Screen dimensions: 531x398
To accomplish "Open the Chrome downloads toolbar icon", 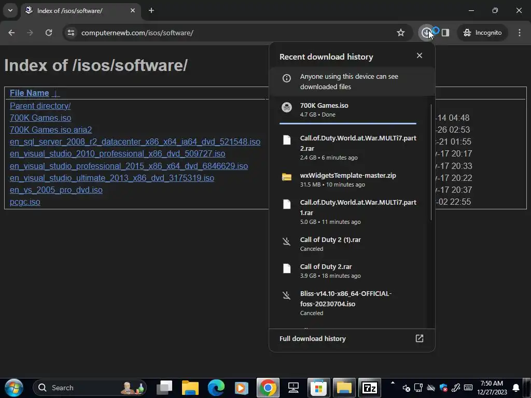I will tap(426, 33).
